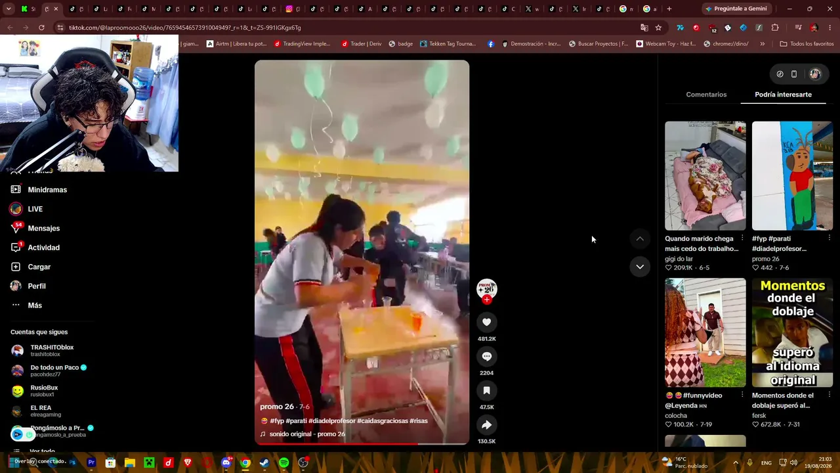Open the promo 26 cartoon drawing thumbnail

click(x=792, y=175)
